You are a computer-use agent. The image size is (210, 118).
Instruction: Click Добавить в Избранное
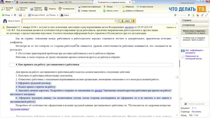point(133,11)
